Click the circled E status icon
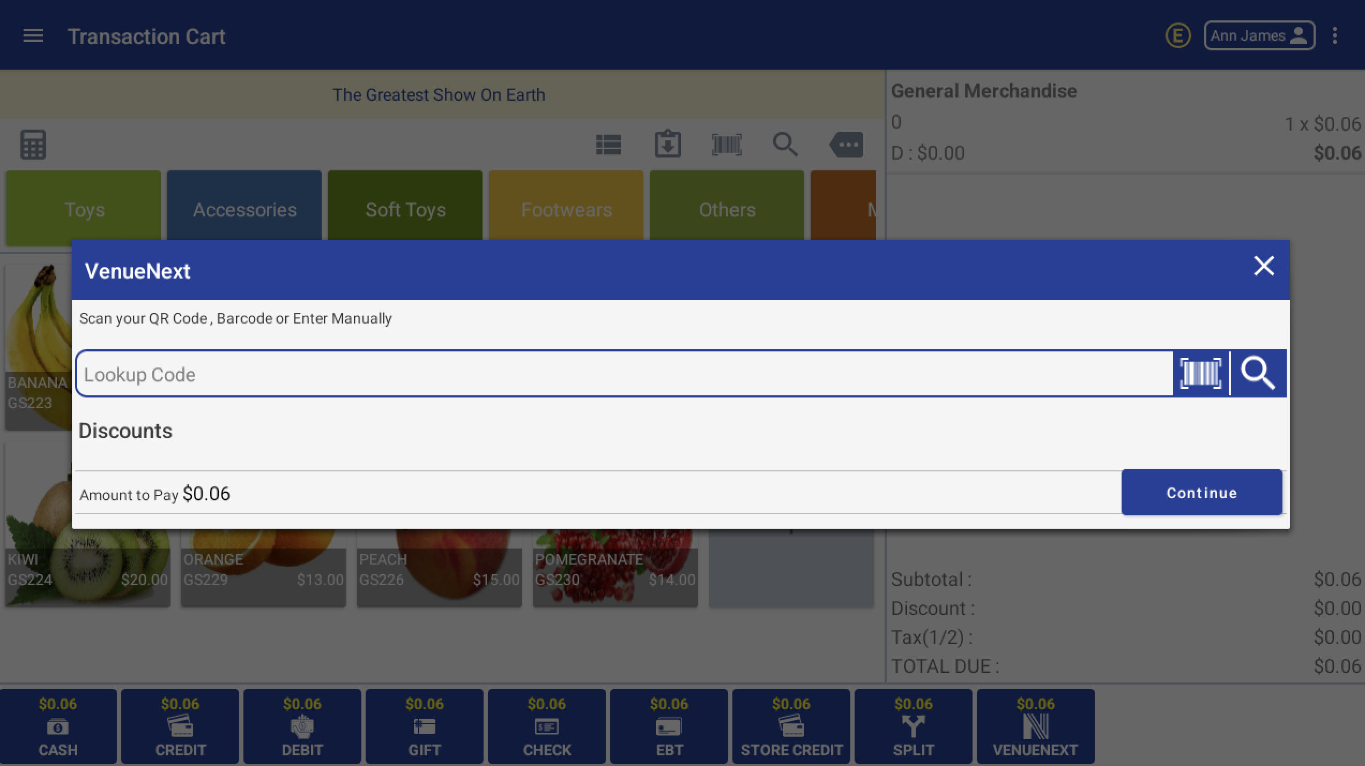1365x766 pixels. click(x=1178, y=36)
